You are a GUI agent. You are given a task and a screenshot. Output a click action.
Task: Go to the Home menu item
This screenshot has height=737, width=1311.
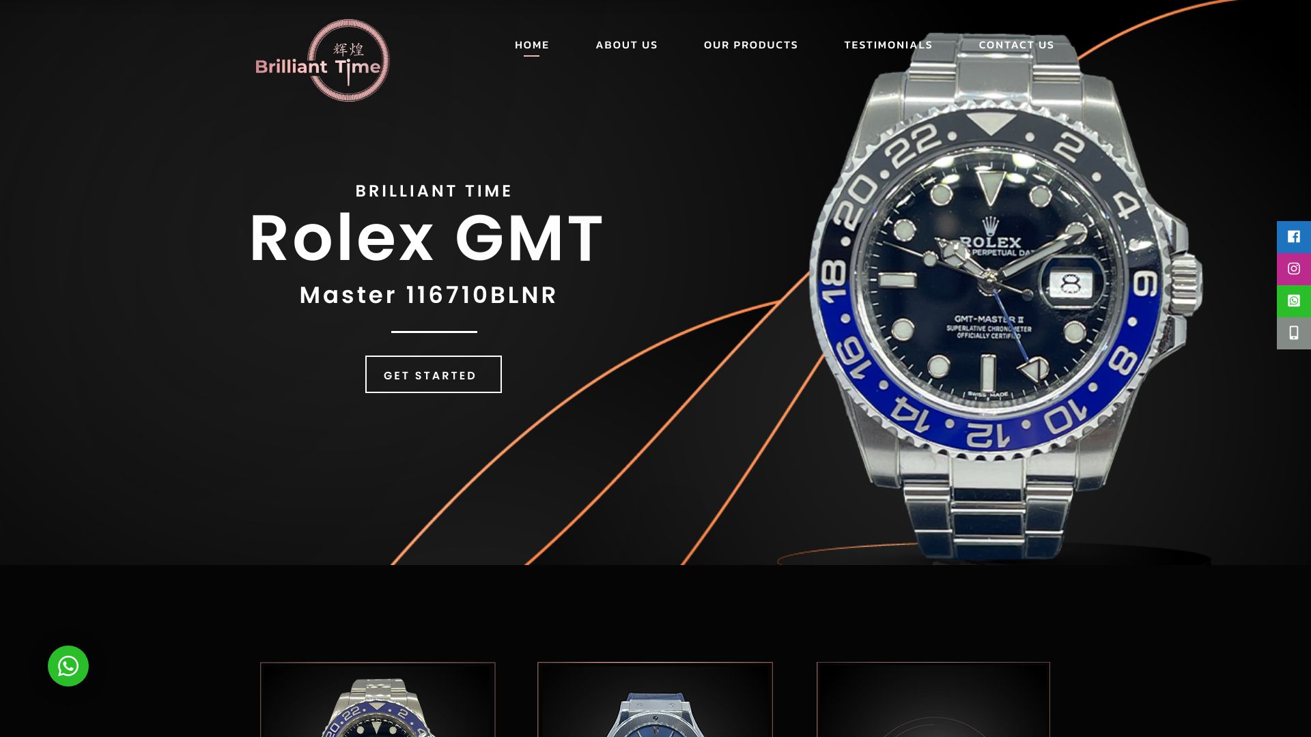click(x=532, y=45)
